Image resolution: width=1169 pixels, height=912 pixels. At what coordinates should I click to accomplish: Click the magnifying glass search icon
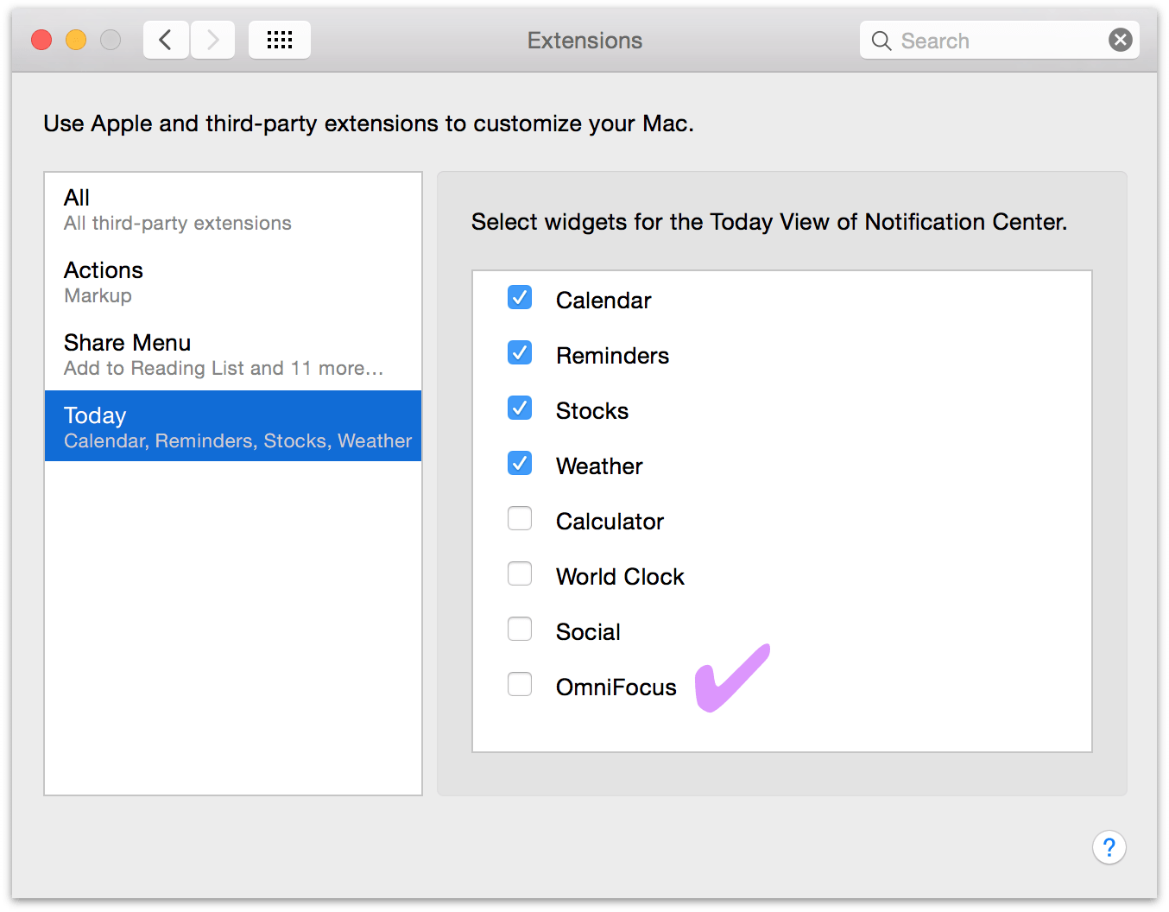pyautogui.click(x=881, y=41)
